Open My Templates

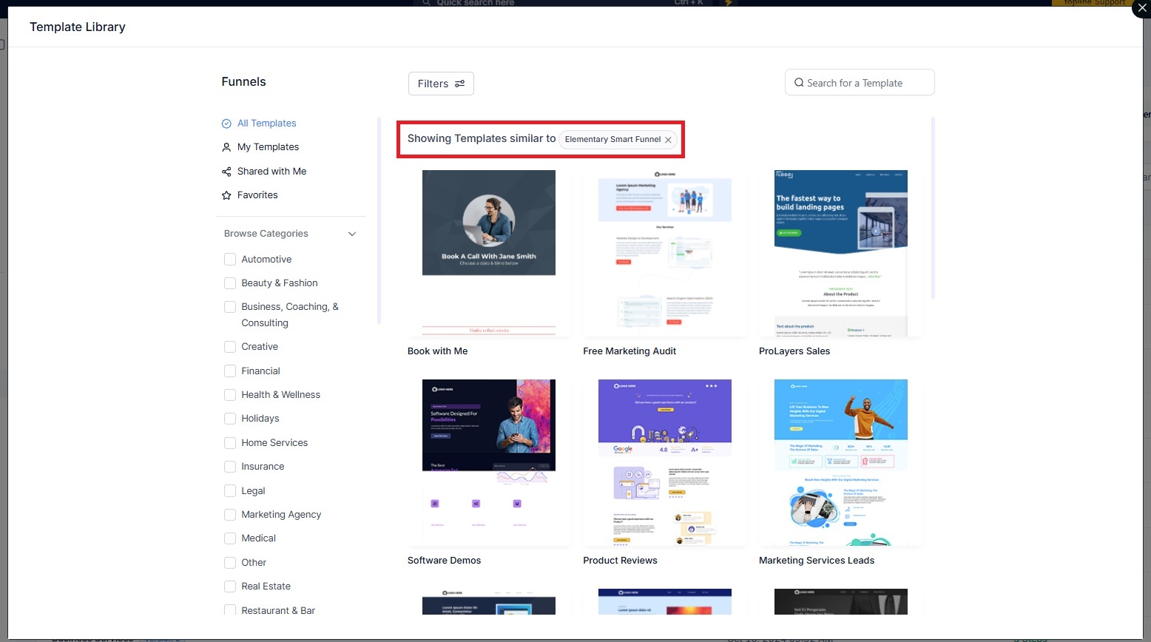(268, 147)
